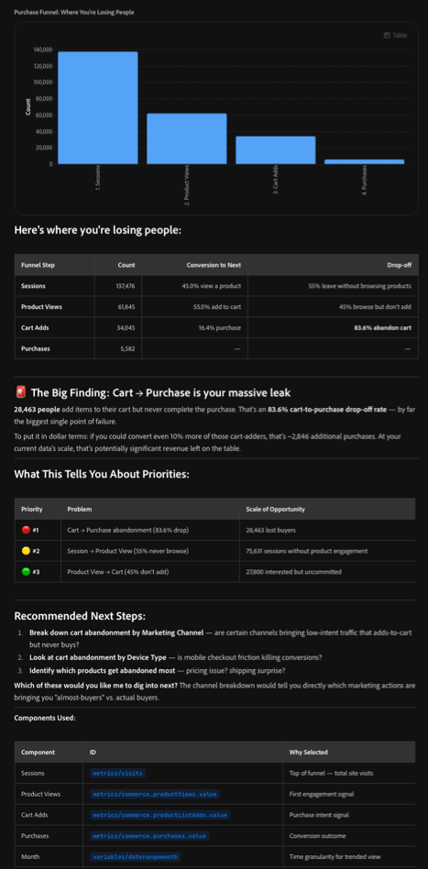
Task: Click the Table view icon on chart
Action: click(x=387, y=36)
